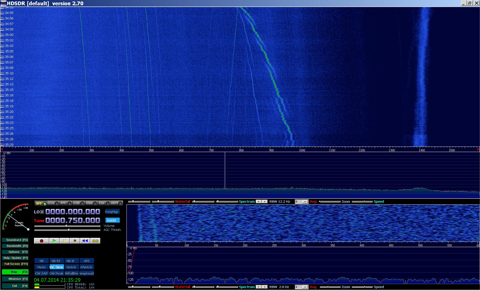Enable NB IF noise blanker

pos(72,261)
